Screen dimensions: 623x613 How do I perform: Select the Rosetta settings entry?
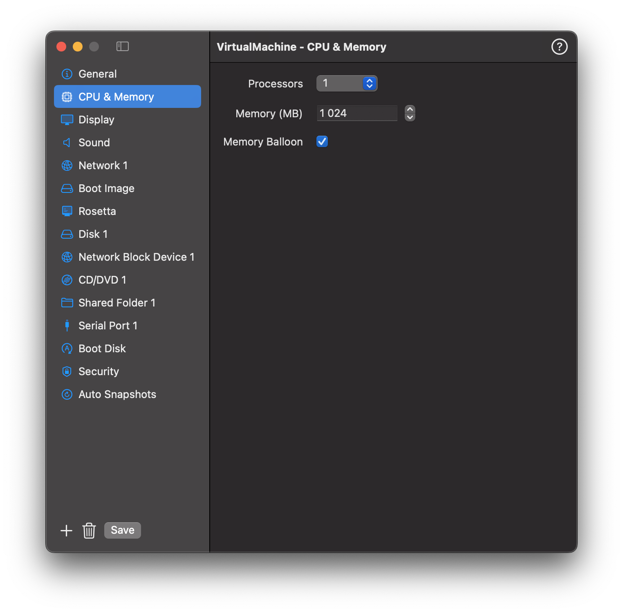click(x=97, y=211)
